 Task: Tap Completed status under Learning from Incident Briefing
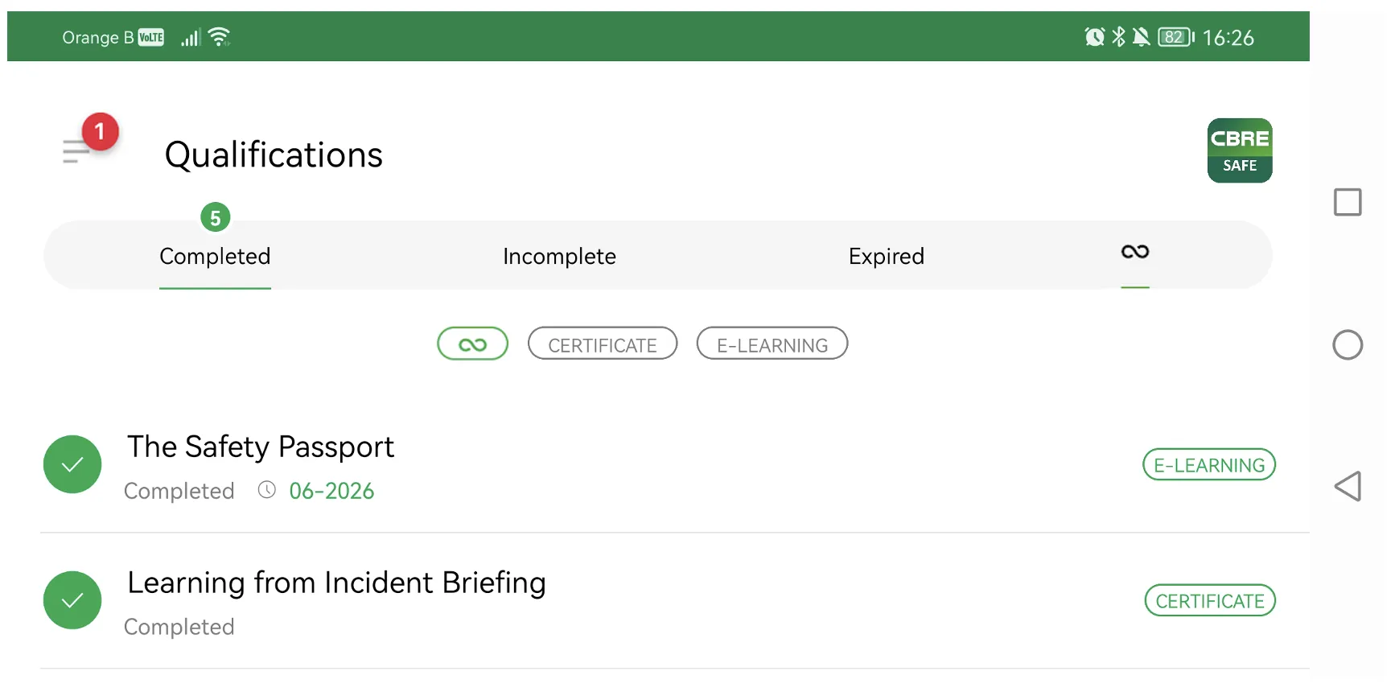[x=179, y=627]
